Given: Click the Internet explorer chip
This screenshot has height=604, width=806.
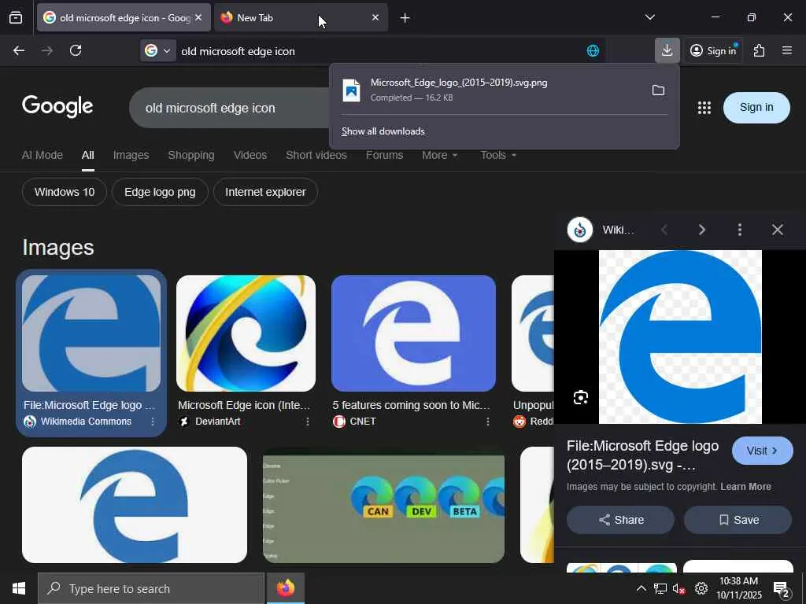Looking at the screenshot, I should 265,192.
